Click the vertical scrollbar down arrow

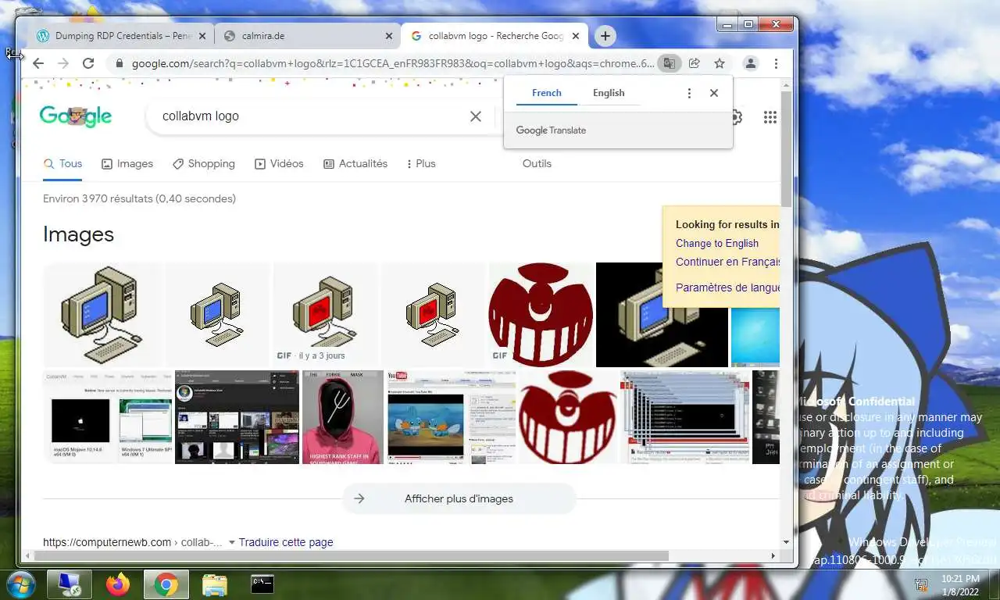(786, 542)
